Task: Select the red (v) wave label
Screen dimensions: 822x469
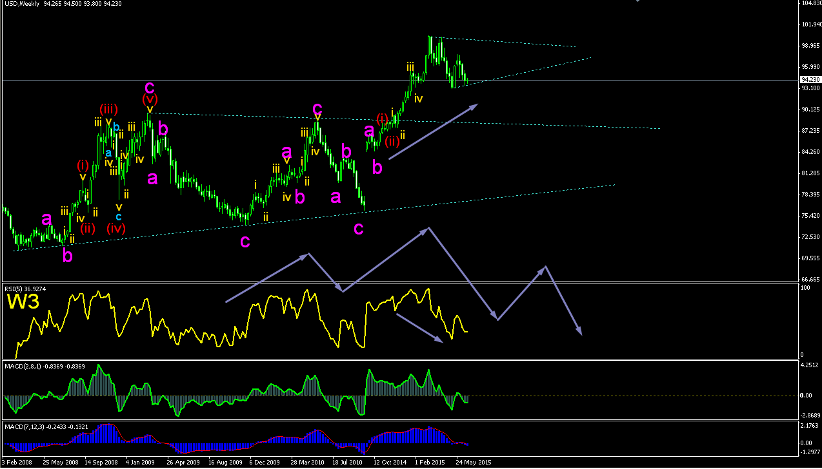Action: [150, 99]
